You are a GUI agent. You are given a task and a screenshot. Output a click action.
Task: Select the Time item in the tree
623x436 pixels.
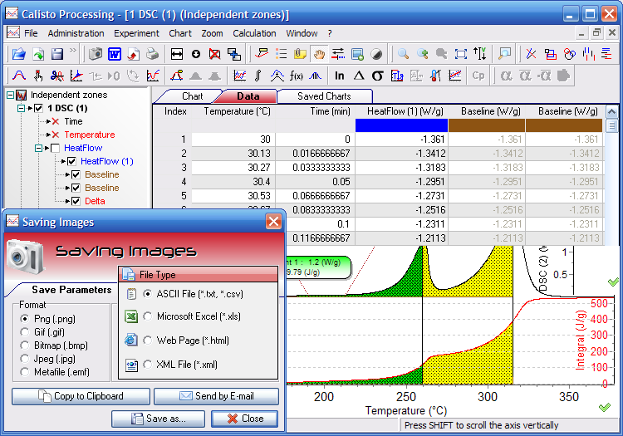click(x=73, y=121)
